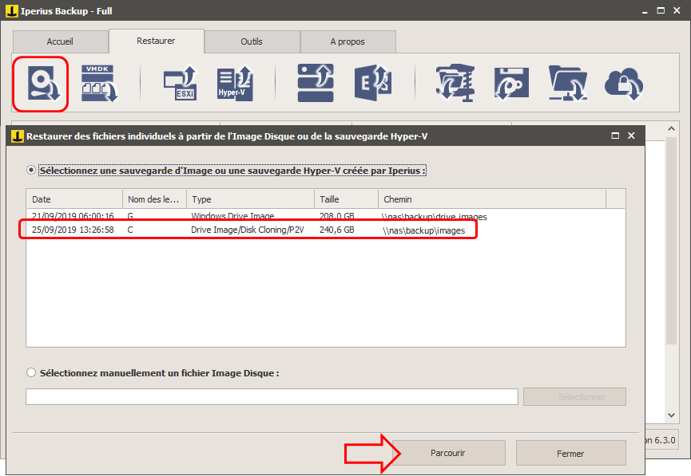Open the tape backup restore icon

(x=511, y=84)
